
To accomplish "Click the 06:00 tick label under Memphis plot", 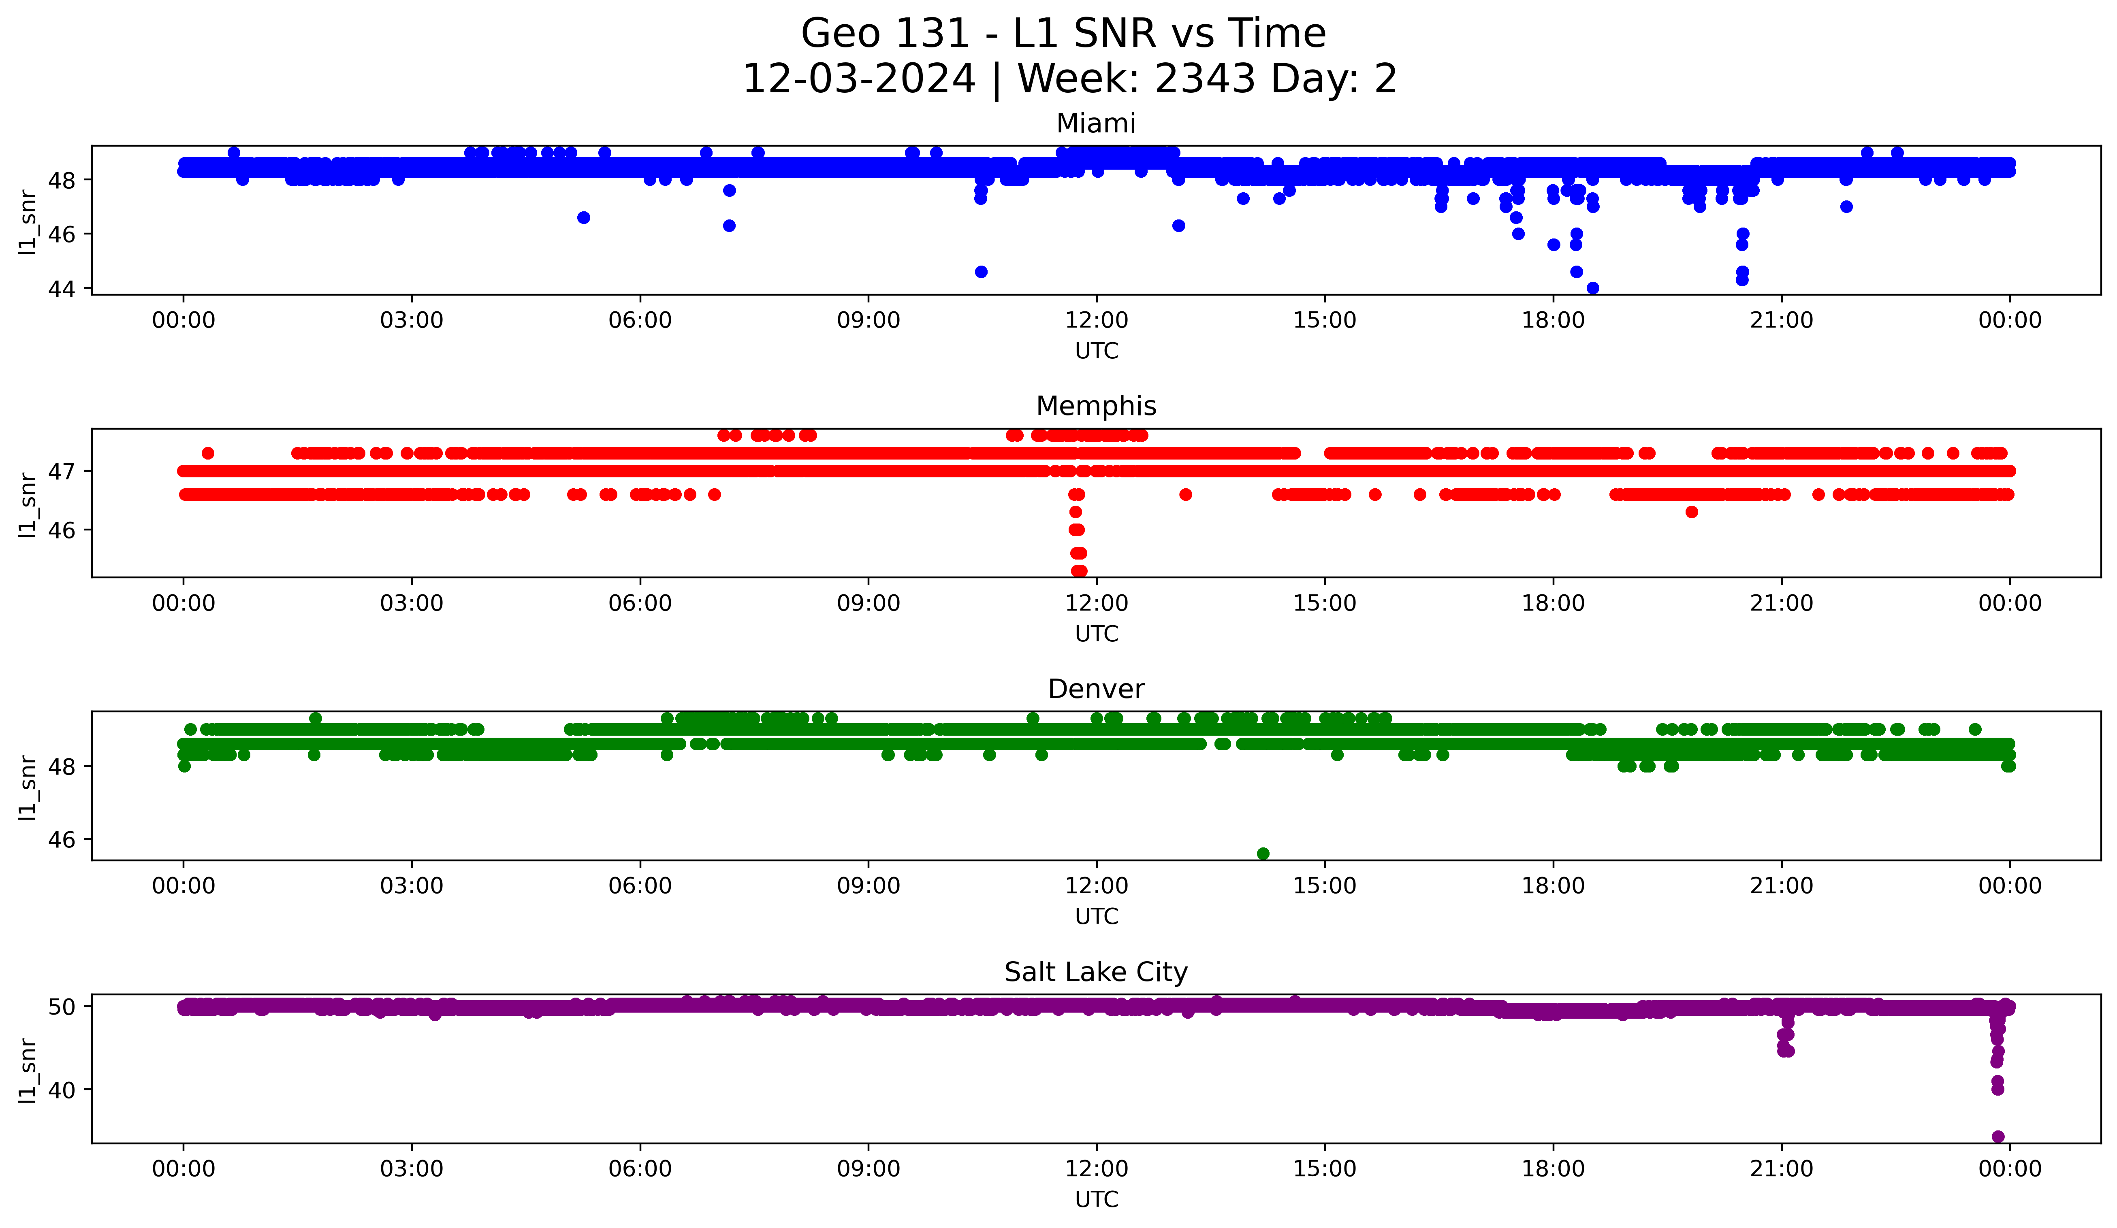I will [x=639, y=604].
